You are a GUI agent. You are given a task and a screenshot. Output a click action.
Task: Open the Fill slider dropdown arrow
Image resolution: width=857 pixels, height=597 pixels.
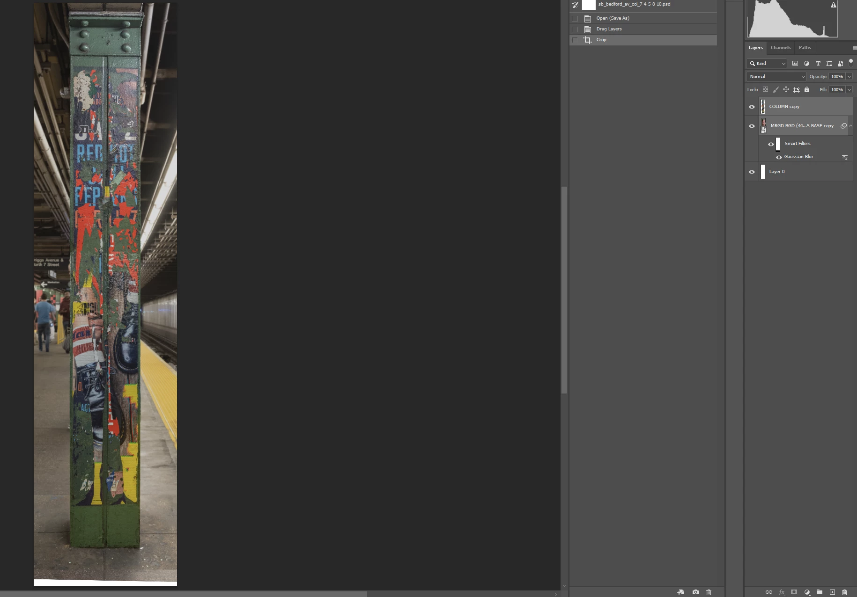[849, 90]
